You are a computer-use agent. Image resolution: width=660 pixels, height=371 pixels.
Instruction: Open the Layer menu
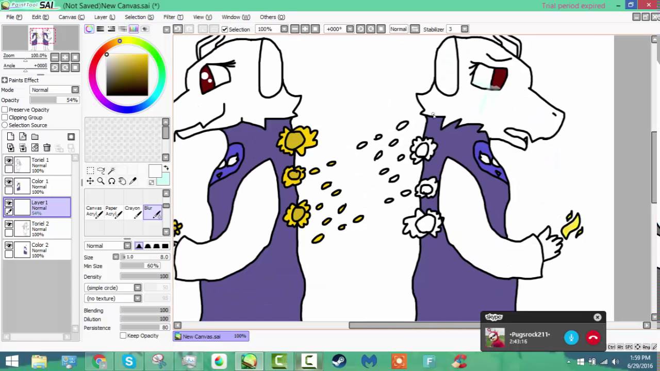[105, 17]
